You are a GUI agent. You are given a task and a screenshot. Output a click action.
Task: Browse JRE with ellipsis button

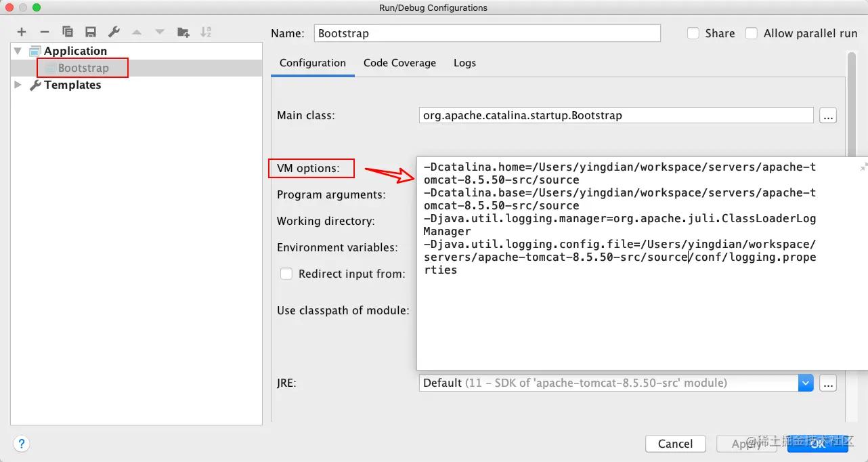pos(828,383)
